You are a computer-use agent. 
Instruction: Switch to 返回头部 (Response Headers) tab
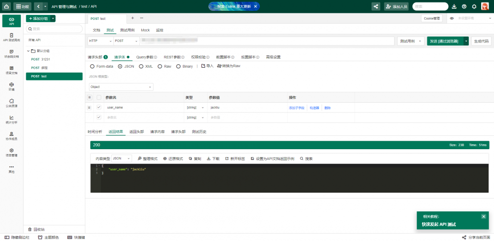[136, 132]
